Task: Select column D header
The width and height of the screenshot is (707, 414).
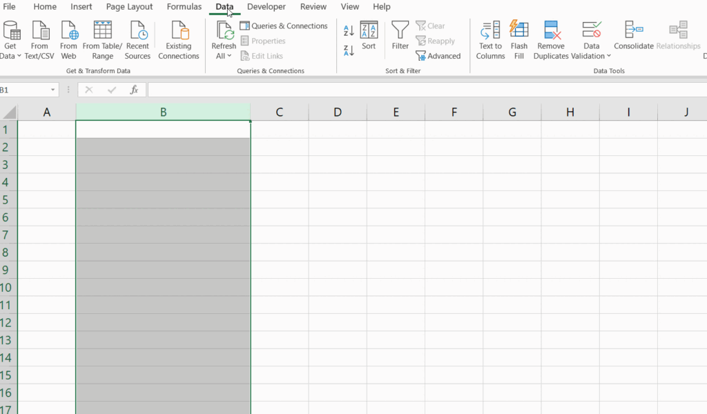Action: 337,112
